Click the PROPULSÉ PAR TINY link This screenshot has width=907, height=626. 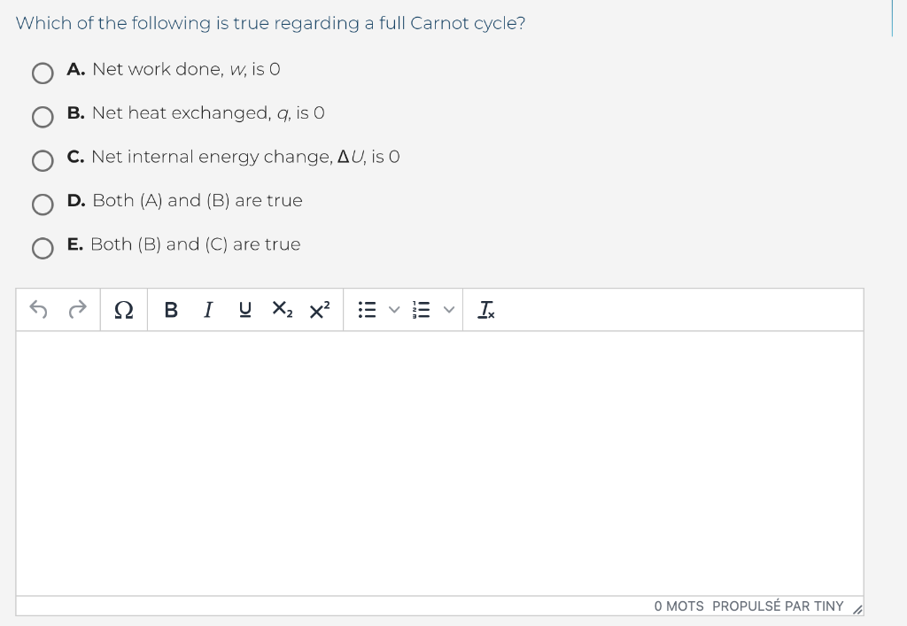click(779, 606)
